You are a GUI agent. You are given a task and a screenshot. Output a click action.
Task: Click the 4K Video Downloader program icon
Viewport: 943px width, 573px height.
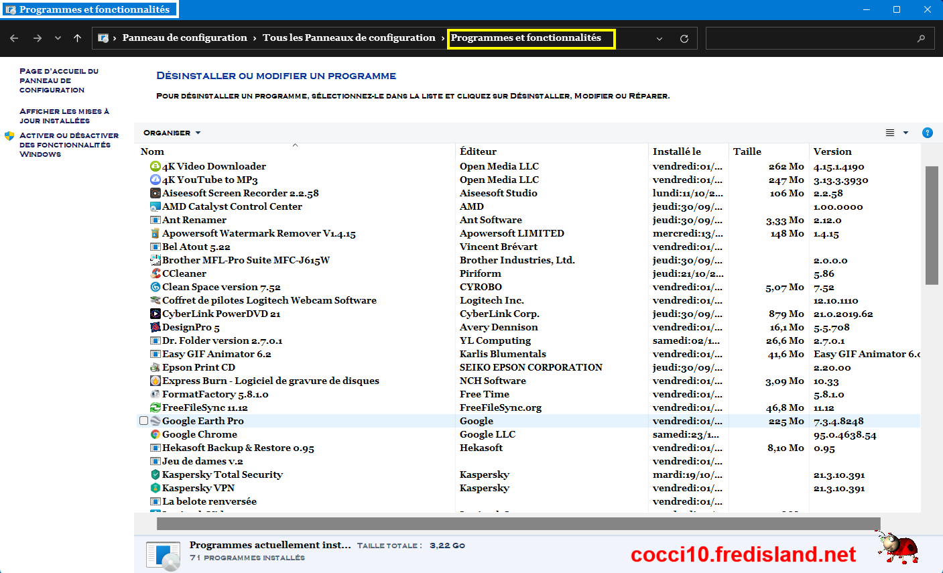coord(155,166)
